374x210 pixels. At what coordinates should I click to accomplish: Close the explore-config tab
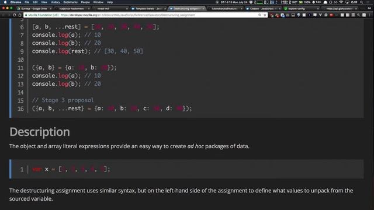coord(318,9)
